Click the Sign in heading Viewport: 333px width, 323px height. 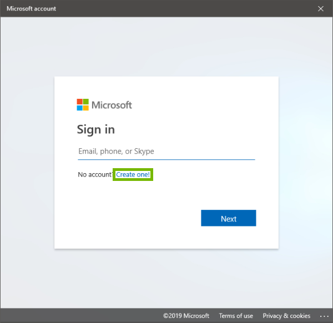click(96, 129)
